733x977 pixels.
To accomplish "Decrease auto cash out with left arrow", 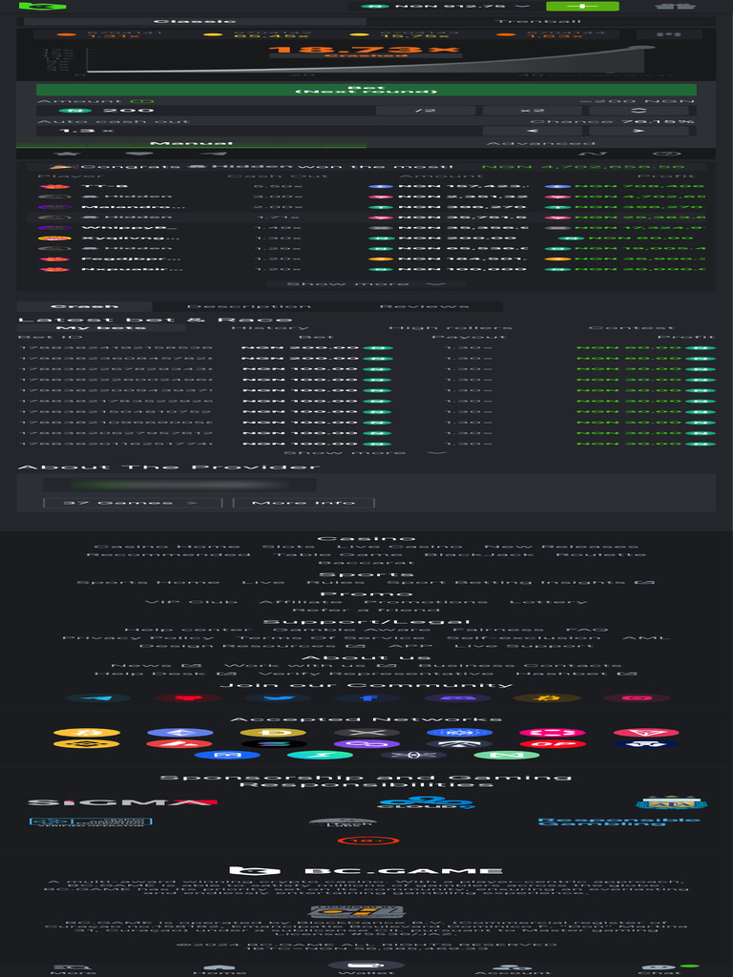I will pos(532,131).
